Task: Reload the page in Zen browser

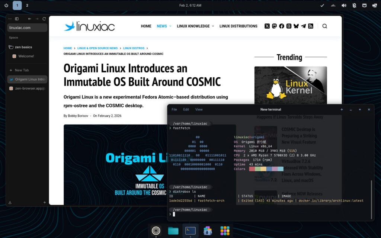Action: click(44, 19)
